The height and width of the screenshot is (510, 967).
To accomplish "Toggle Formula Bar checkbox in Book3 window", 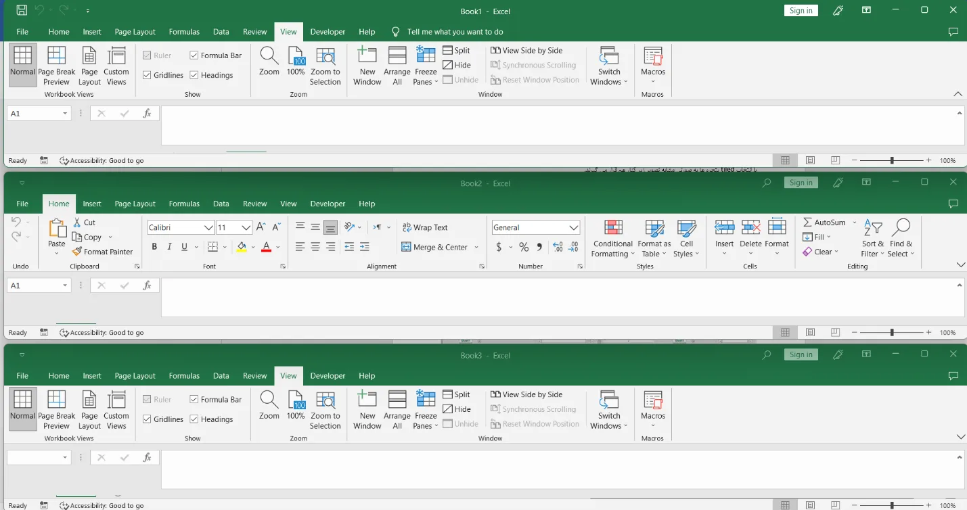I will 194,400.
